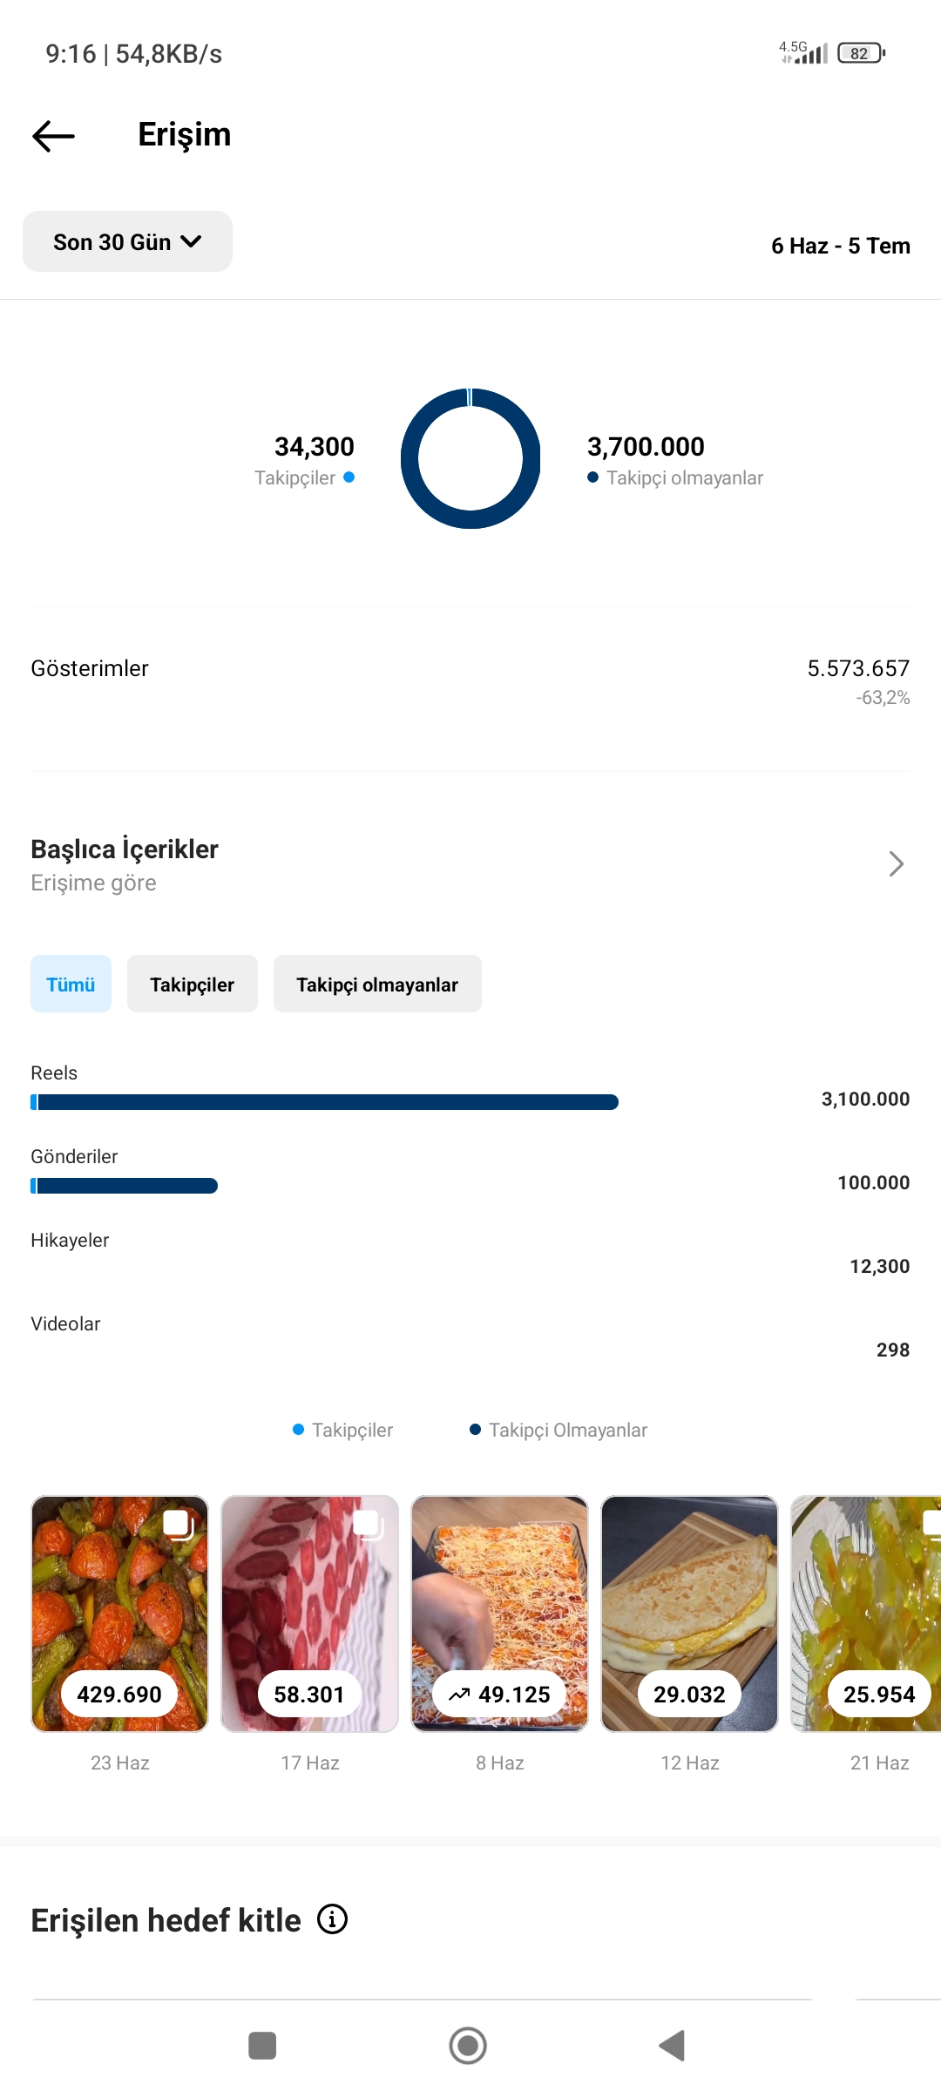Image resolution: width=941 pixels, height=2091 pixels.
Task: Tap the 6 Haz - 5 Tem date range
Action: click(x=841, y=246)
